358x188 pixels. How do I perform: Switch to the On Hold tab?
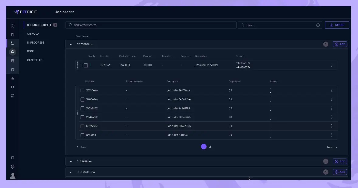[x=33, y=33]
